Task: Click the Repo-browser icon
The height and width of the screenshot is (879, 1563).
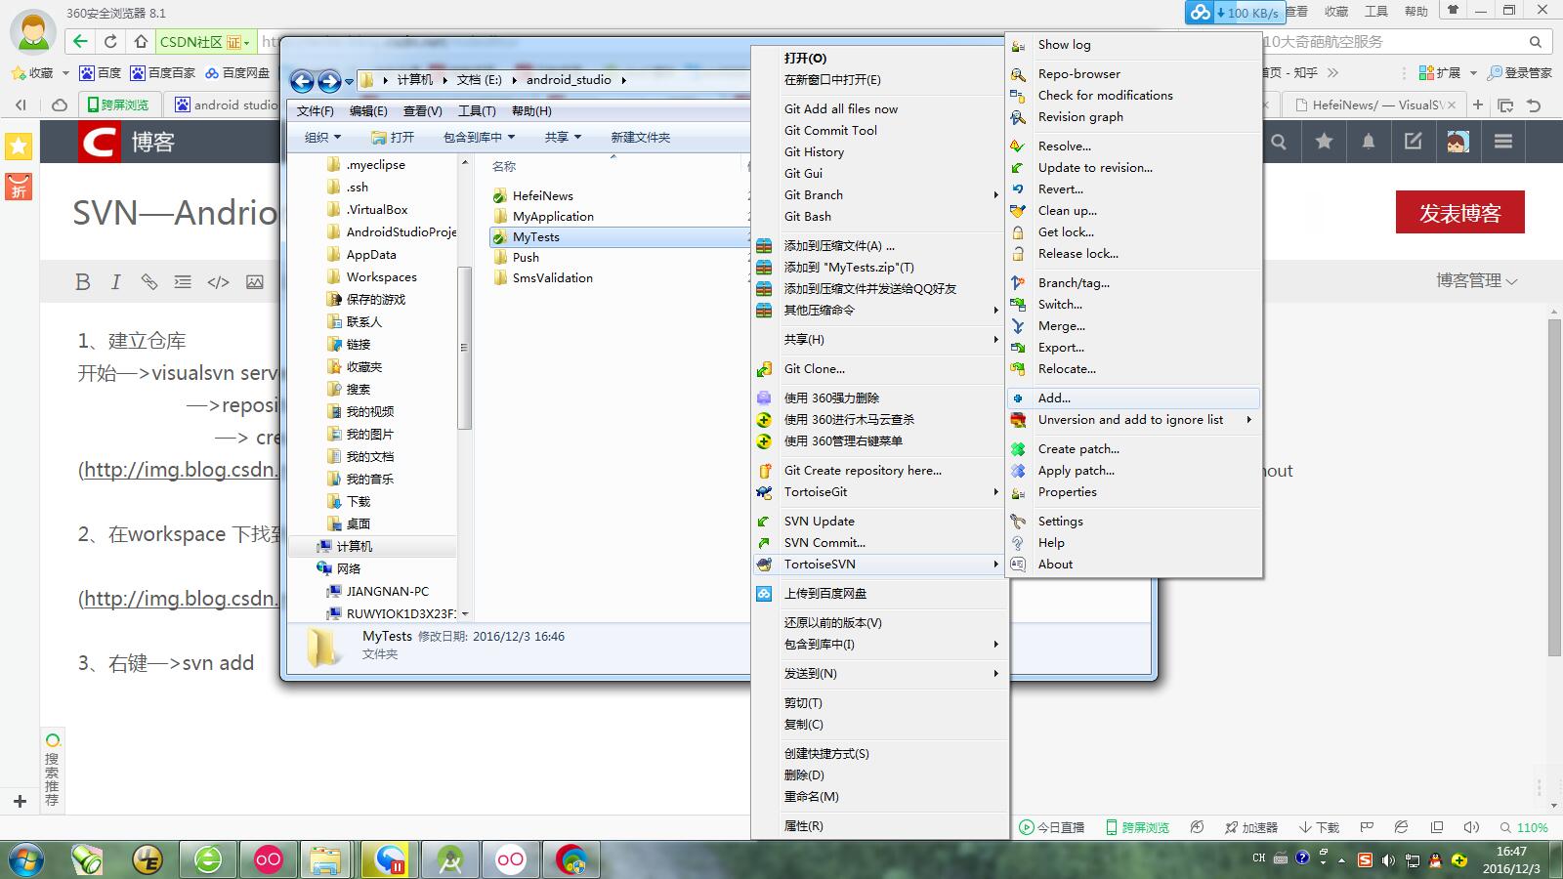Action: pos(1018,74)
